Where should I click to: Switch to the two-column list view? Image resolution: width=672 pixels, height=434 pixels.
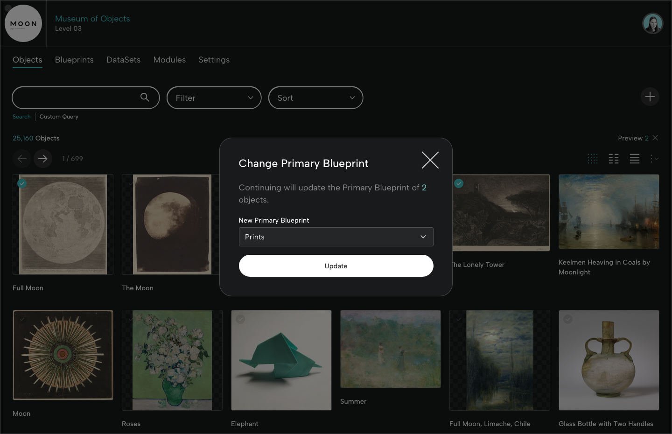pos(613,159)
